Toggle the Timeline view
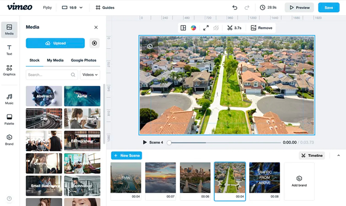 click(312, 155)
